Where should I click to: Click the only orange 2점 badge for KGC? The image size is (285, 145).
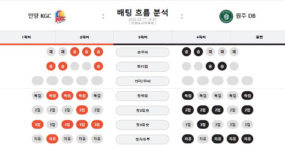pyautogui.click(x=82, y=110)
